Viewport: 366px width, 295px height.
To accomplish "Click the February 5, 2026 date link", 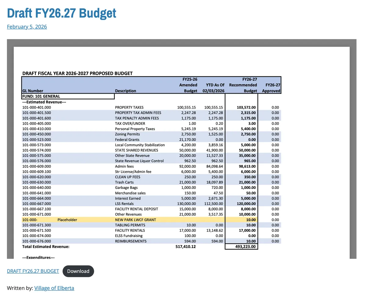I will 27,27.
